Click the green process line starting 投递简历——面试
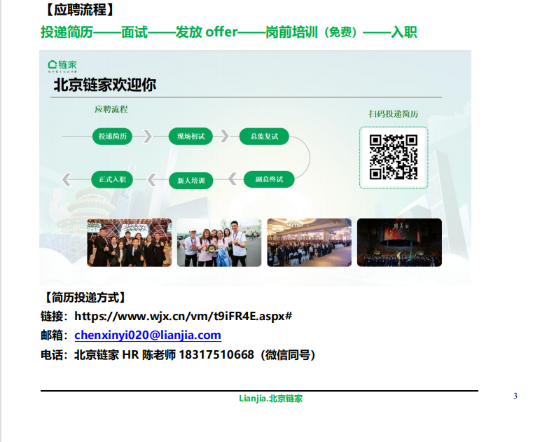 point(229,32)
